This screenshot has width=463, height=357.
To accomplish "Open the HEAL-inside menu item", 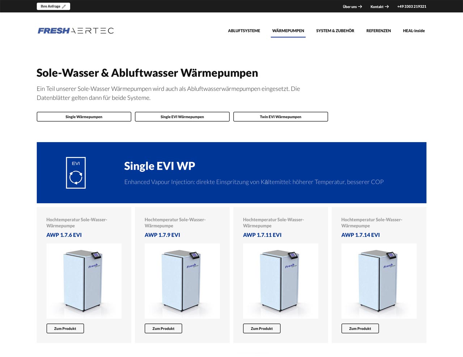I will [x=413, y=31].
